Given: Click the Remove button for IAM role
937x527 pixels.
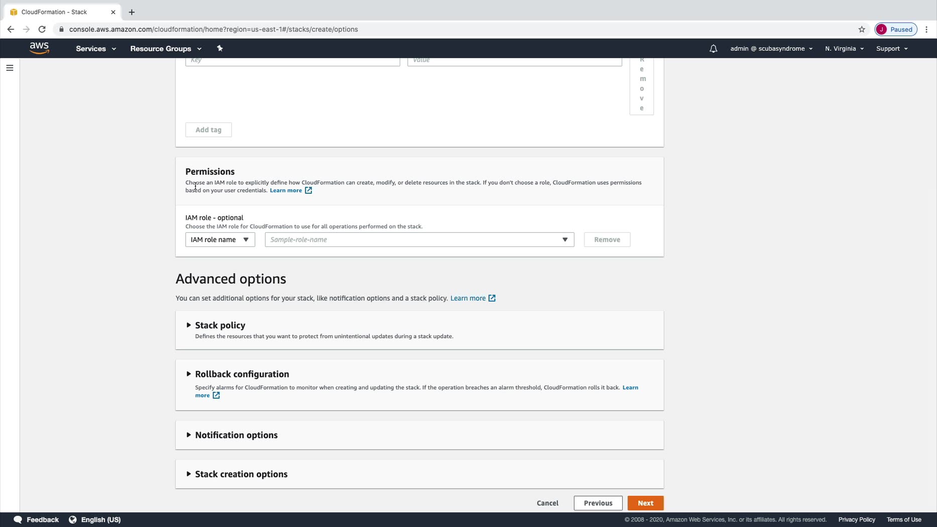Looking at the screenshot, I should 607,239.
